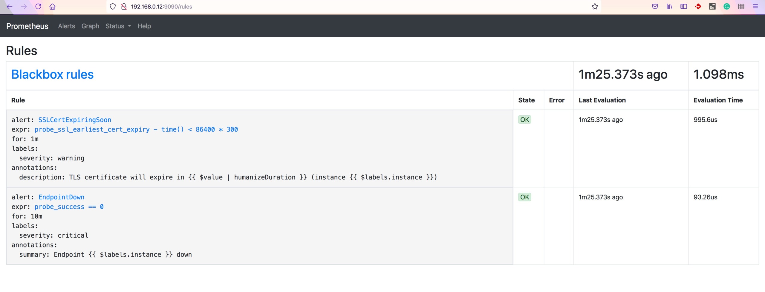Image resolution: width=765 pixels, height=292 pixels.
Task: Click the tracking protection shield icon
Action: coord(113,7)
